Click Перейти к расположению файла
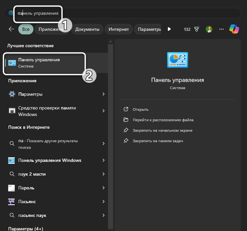The height and width of the screenshot is (231, 247). 163,120
